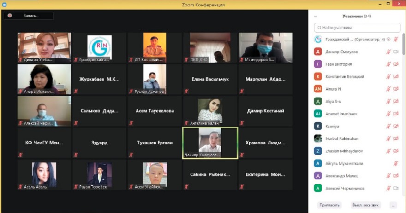406x213 pixels.
Task: Select Zhaslan Mirhaydarov in participants list
Action: click(345, 151)
